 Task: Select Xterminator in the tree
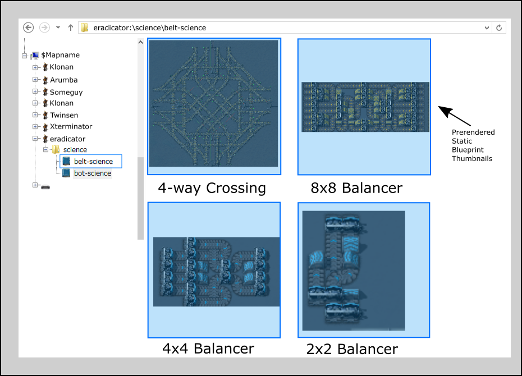pos(71,126)
